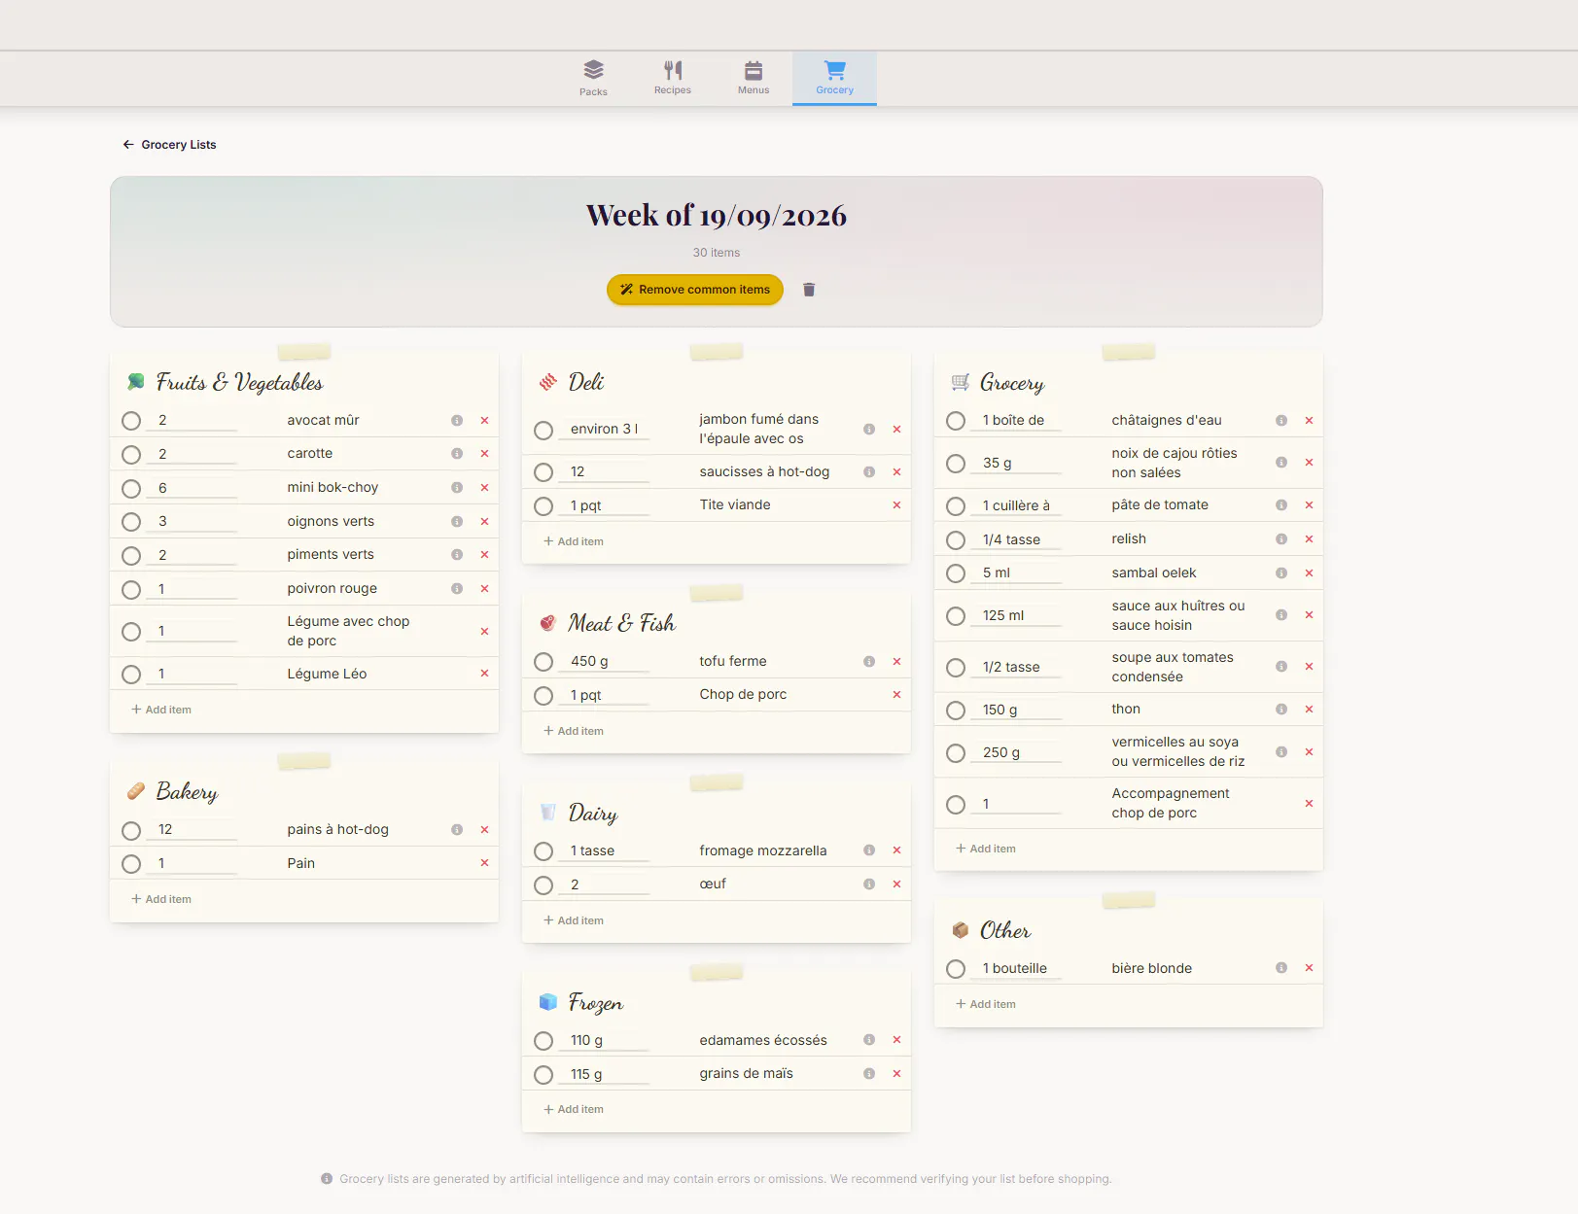This screenshot has width=1578, height=1214.
Task: View info on grains de maïs
Action: tap(869, 1074)
